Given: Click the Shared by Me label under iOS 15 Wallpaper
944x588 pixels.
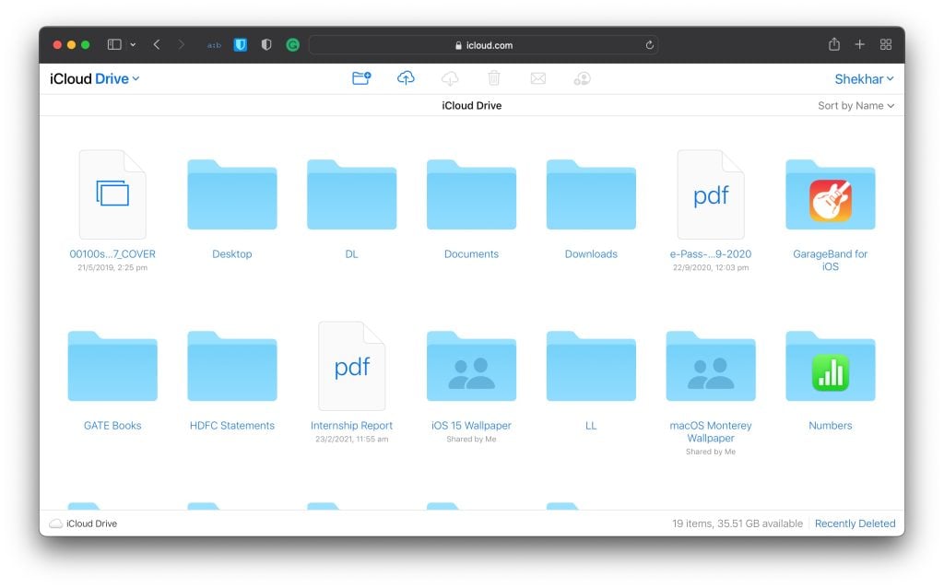Looking at the screenshot, I should coord(471,440).
